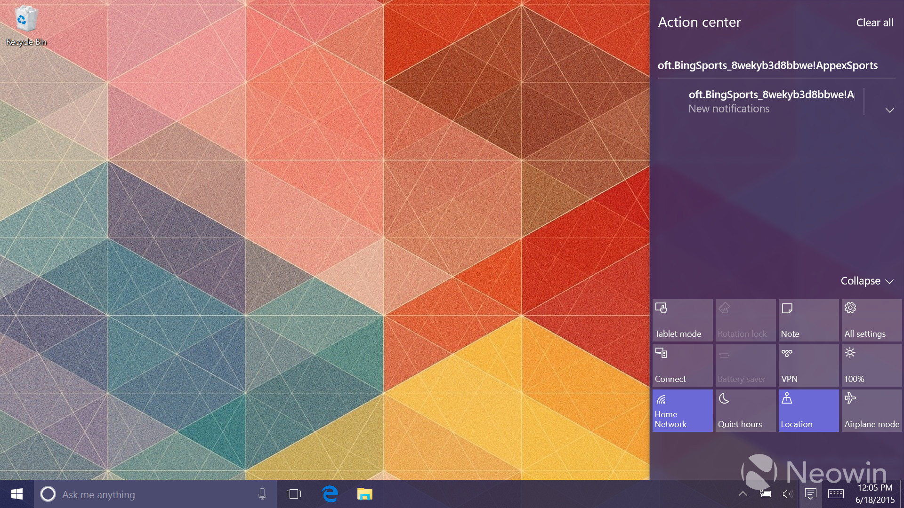Viewport: 904px width, 508px height.
Task: Toggle the Rotation lock tile
Action: click(745, 320)
